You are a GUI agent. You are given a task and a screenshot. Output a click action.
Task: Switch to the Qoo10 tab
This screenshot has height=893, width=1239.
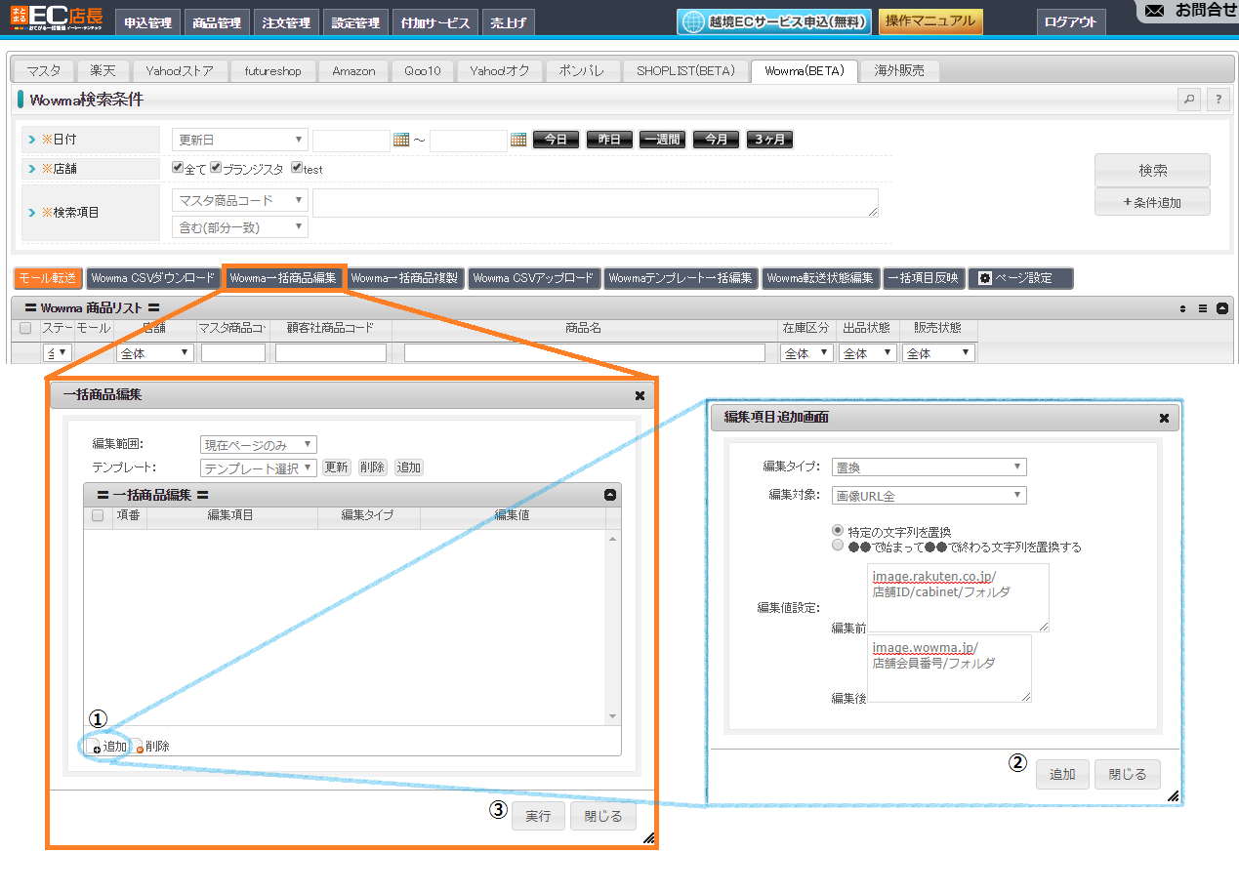[x=423, y=70]
